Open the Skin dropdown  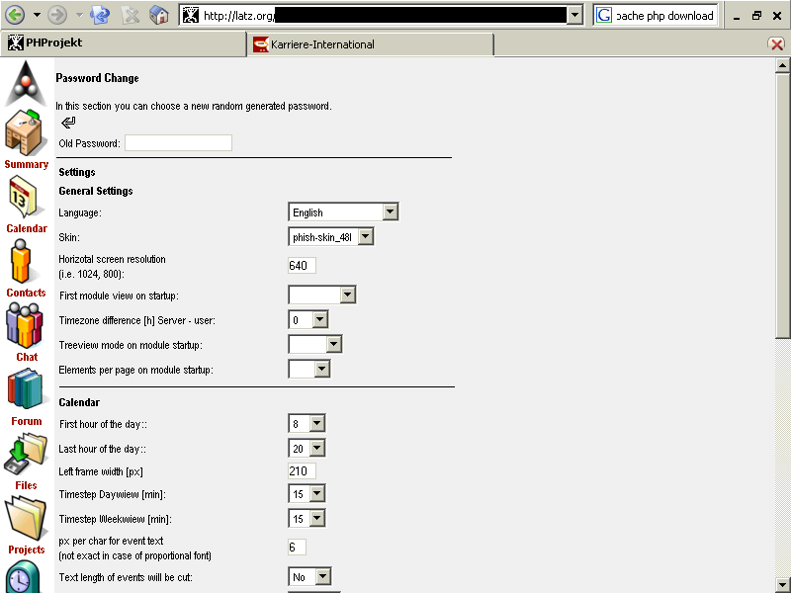coord(331,236)
